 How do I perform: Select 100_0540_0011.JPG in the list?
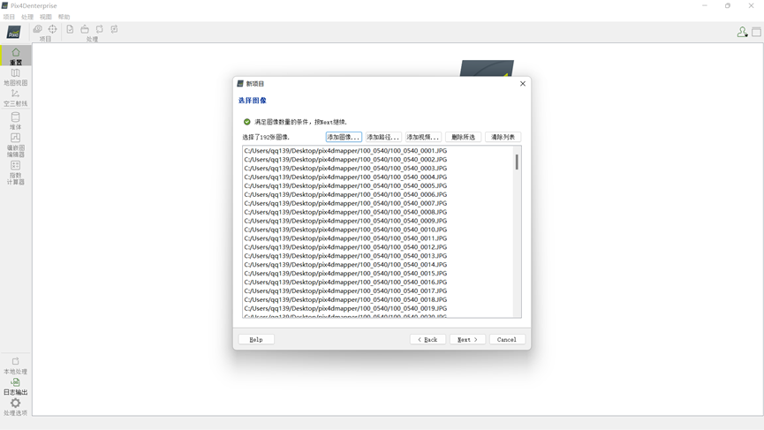345,238
